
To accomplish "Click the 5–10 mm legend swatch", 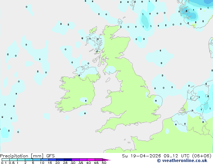I will click(x=37, y=160).
